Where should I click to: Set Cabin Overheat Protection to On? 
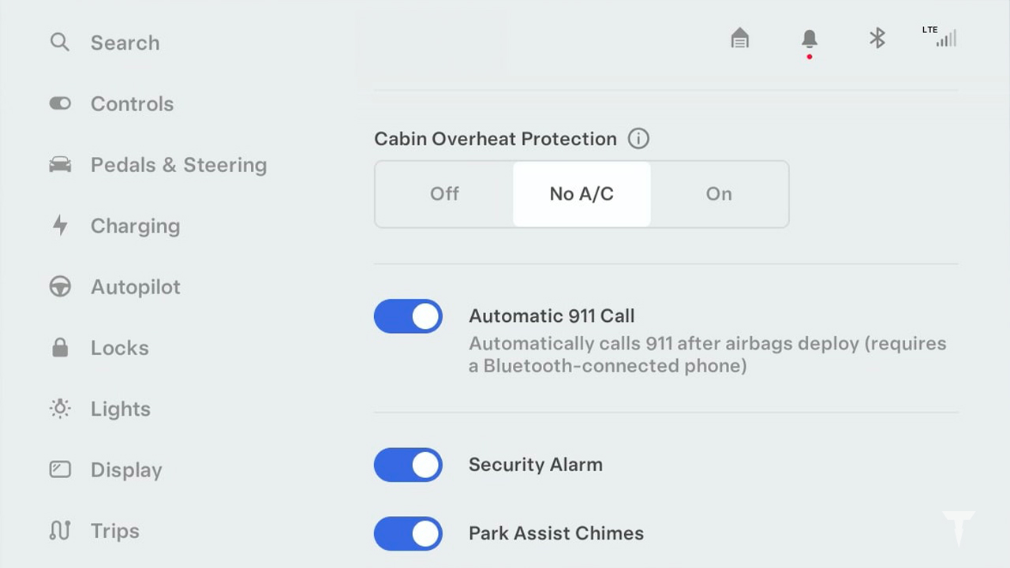pyautogui.click(x=719, y=194)
